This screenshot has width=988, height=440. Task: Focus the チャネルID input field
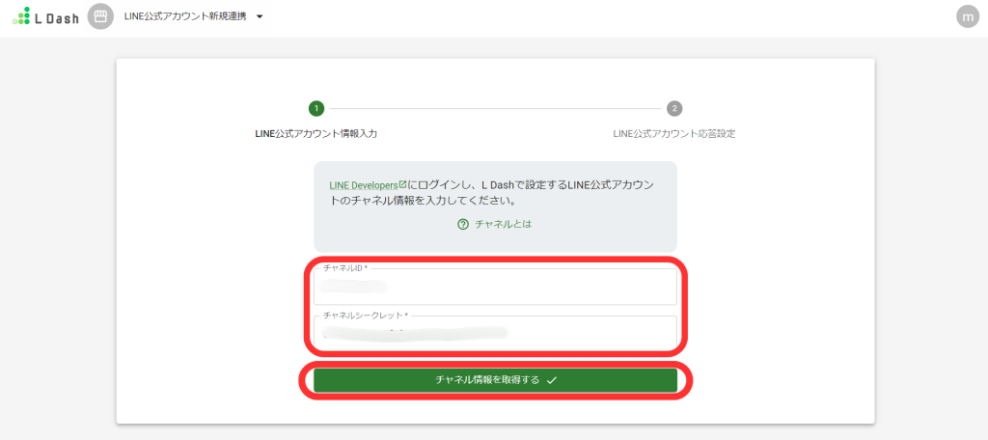[x=495, y=287]
